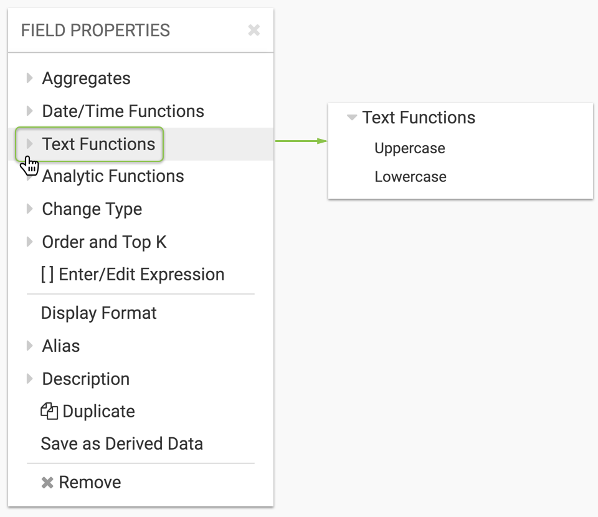Screen dimensions: 598x517
Task: Open the Analytic Functions entry
Action: point(113,176)
